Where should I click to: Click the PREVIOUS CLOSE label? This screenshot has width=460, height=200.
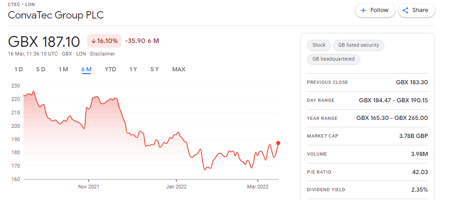[x=327, y=82]
